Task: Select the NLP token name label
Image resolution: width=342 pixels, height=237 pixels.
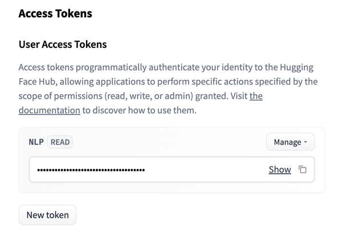Action: tap(36, 142)
